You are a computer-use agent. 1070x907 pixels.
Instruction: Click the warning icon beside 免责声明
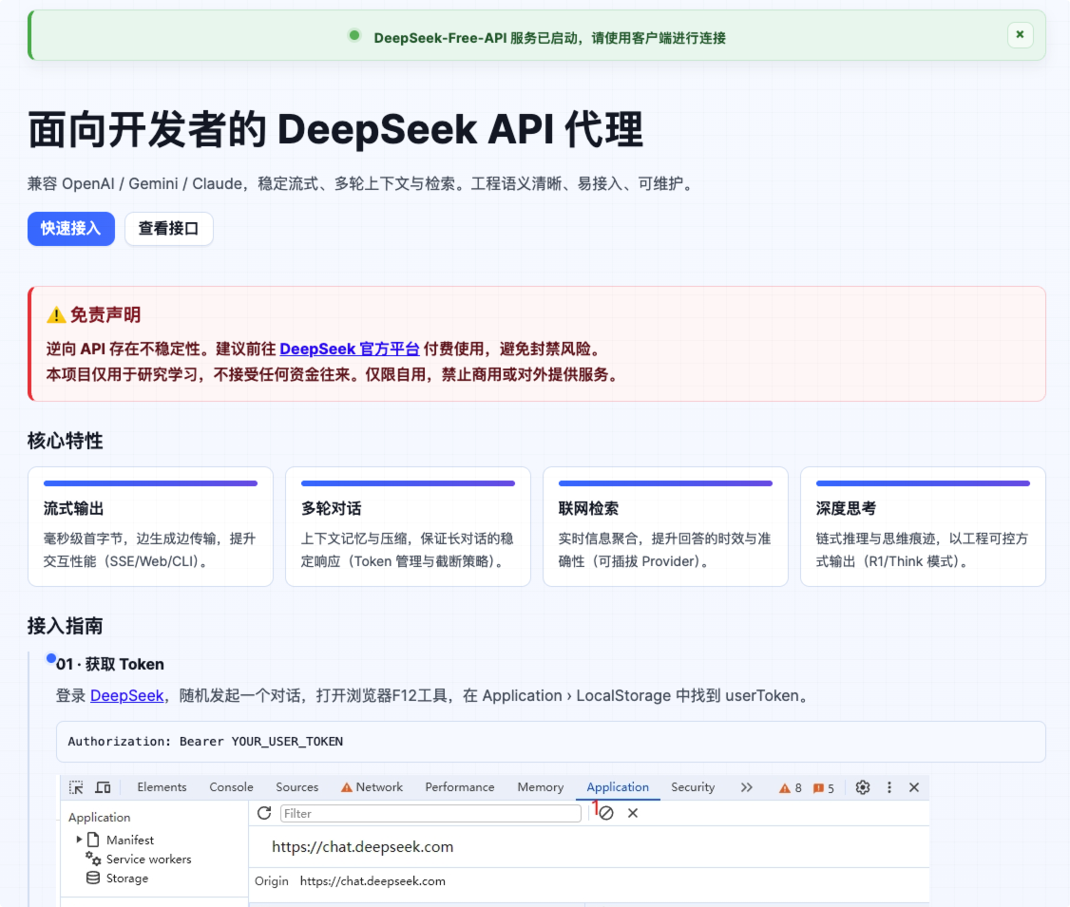[56, 314]
